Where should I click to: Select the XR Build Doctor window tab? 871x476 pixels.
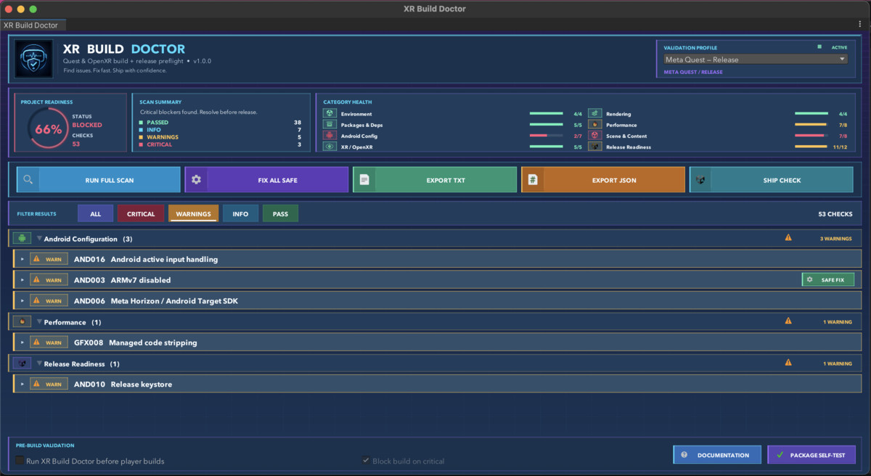point(31,25)
